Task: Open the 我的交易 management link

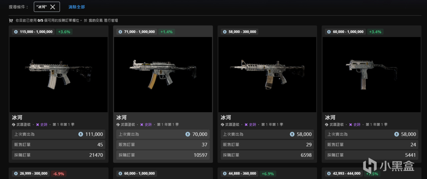Action: (96, 21)
